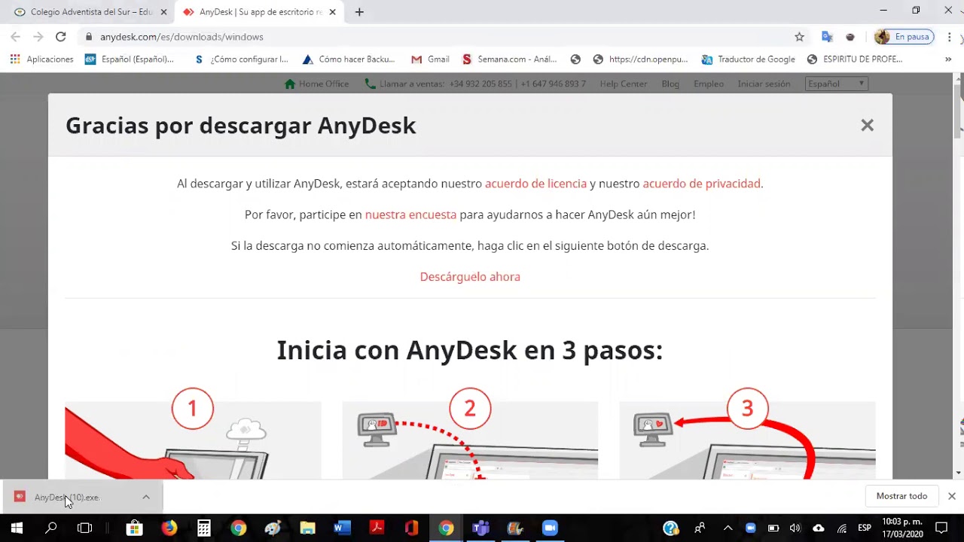Click Mostrar todo in the downloads bar

point(901,496)
